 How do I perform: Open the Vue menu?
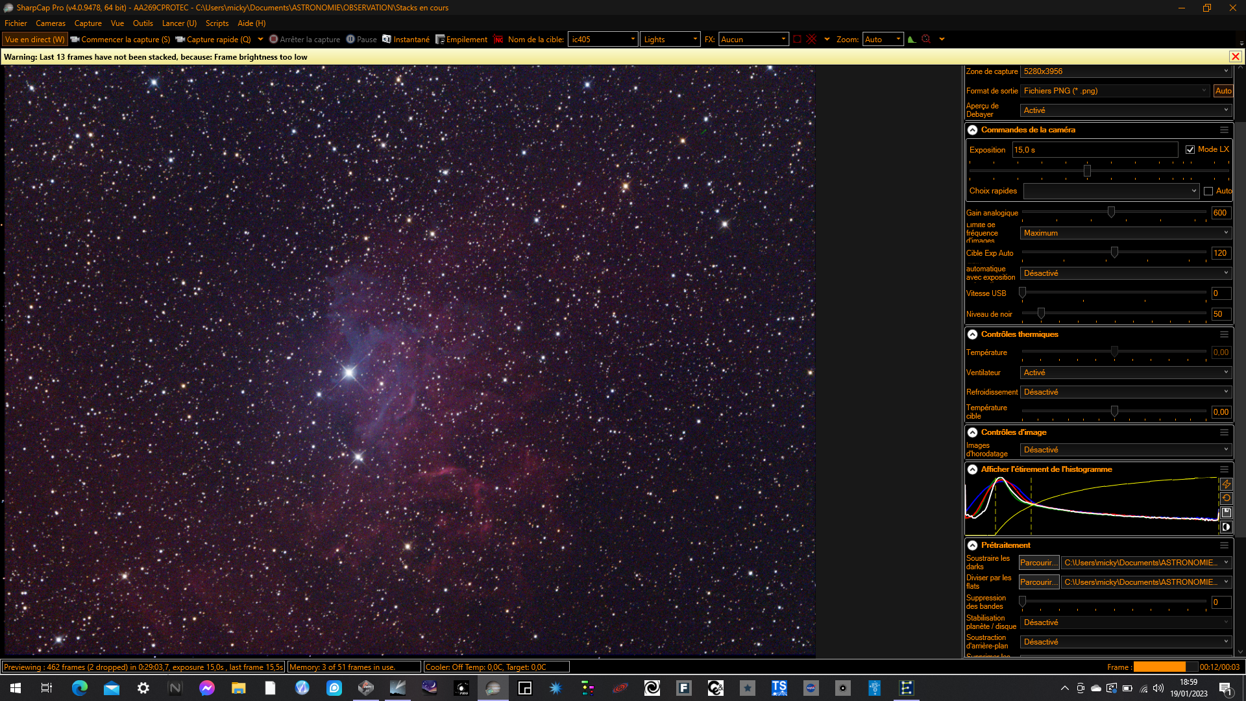117,23
